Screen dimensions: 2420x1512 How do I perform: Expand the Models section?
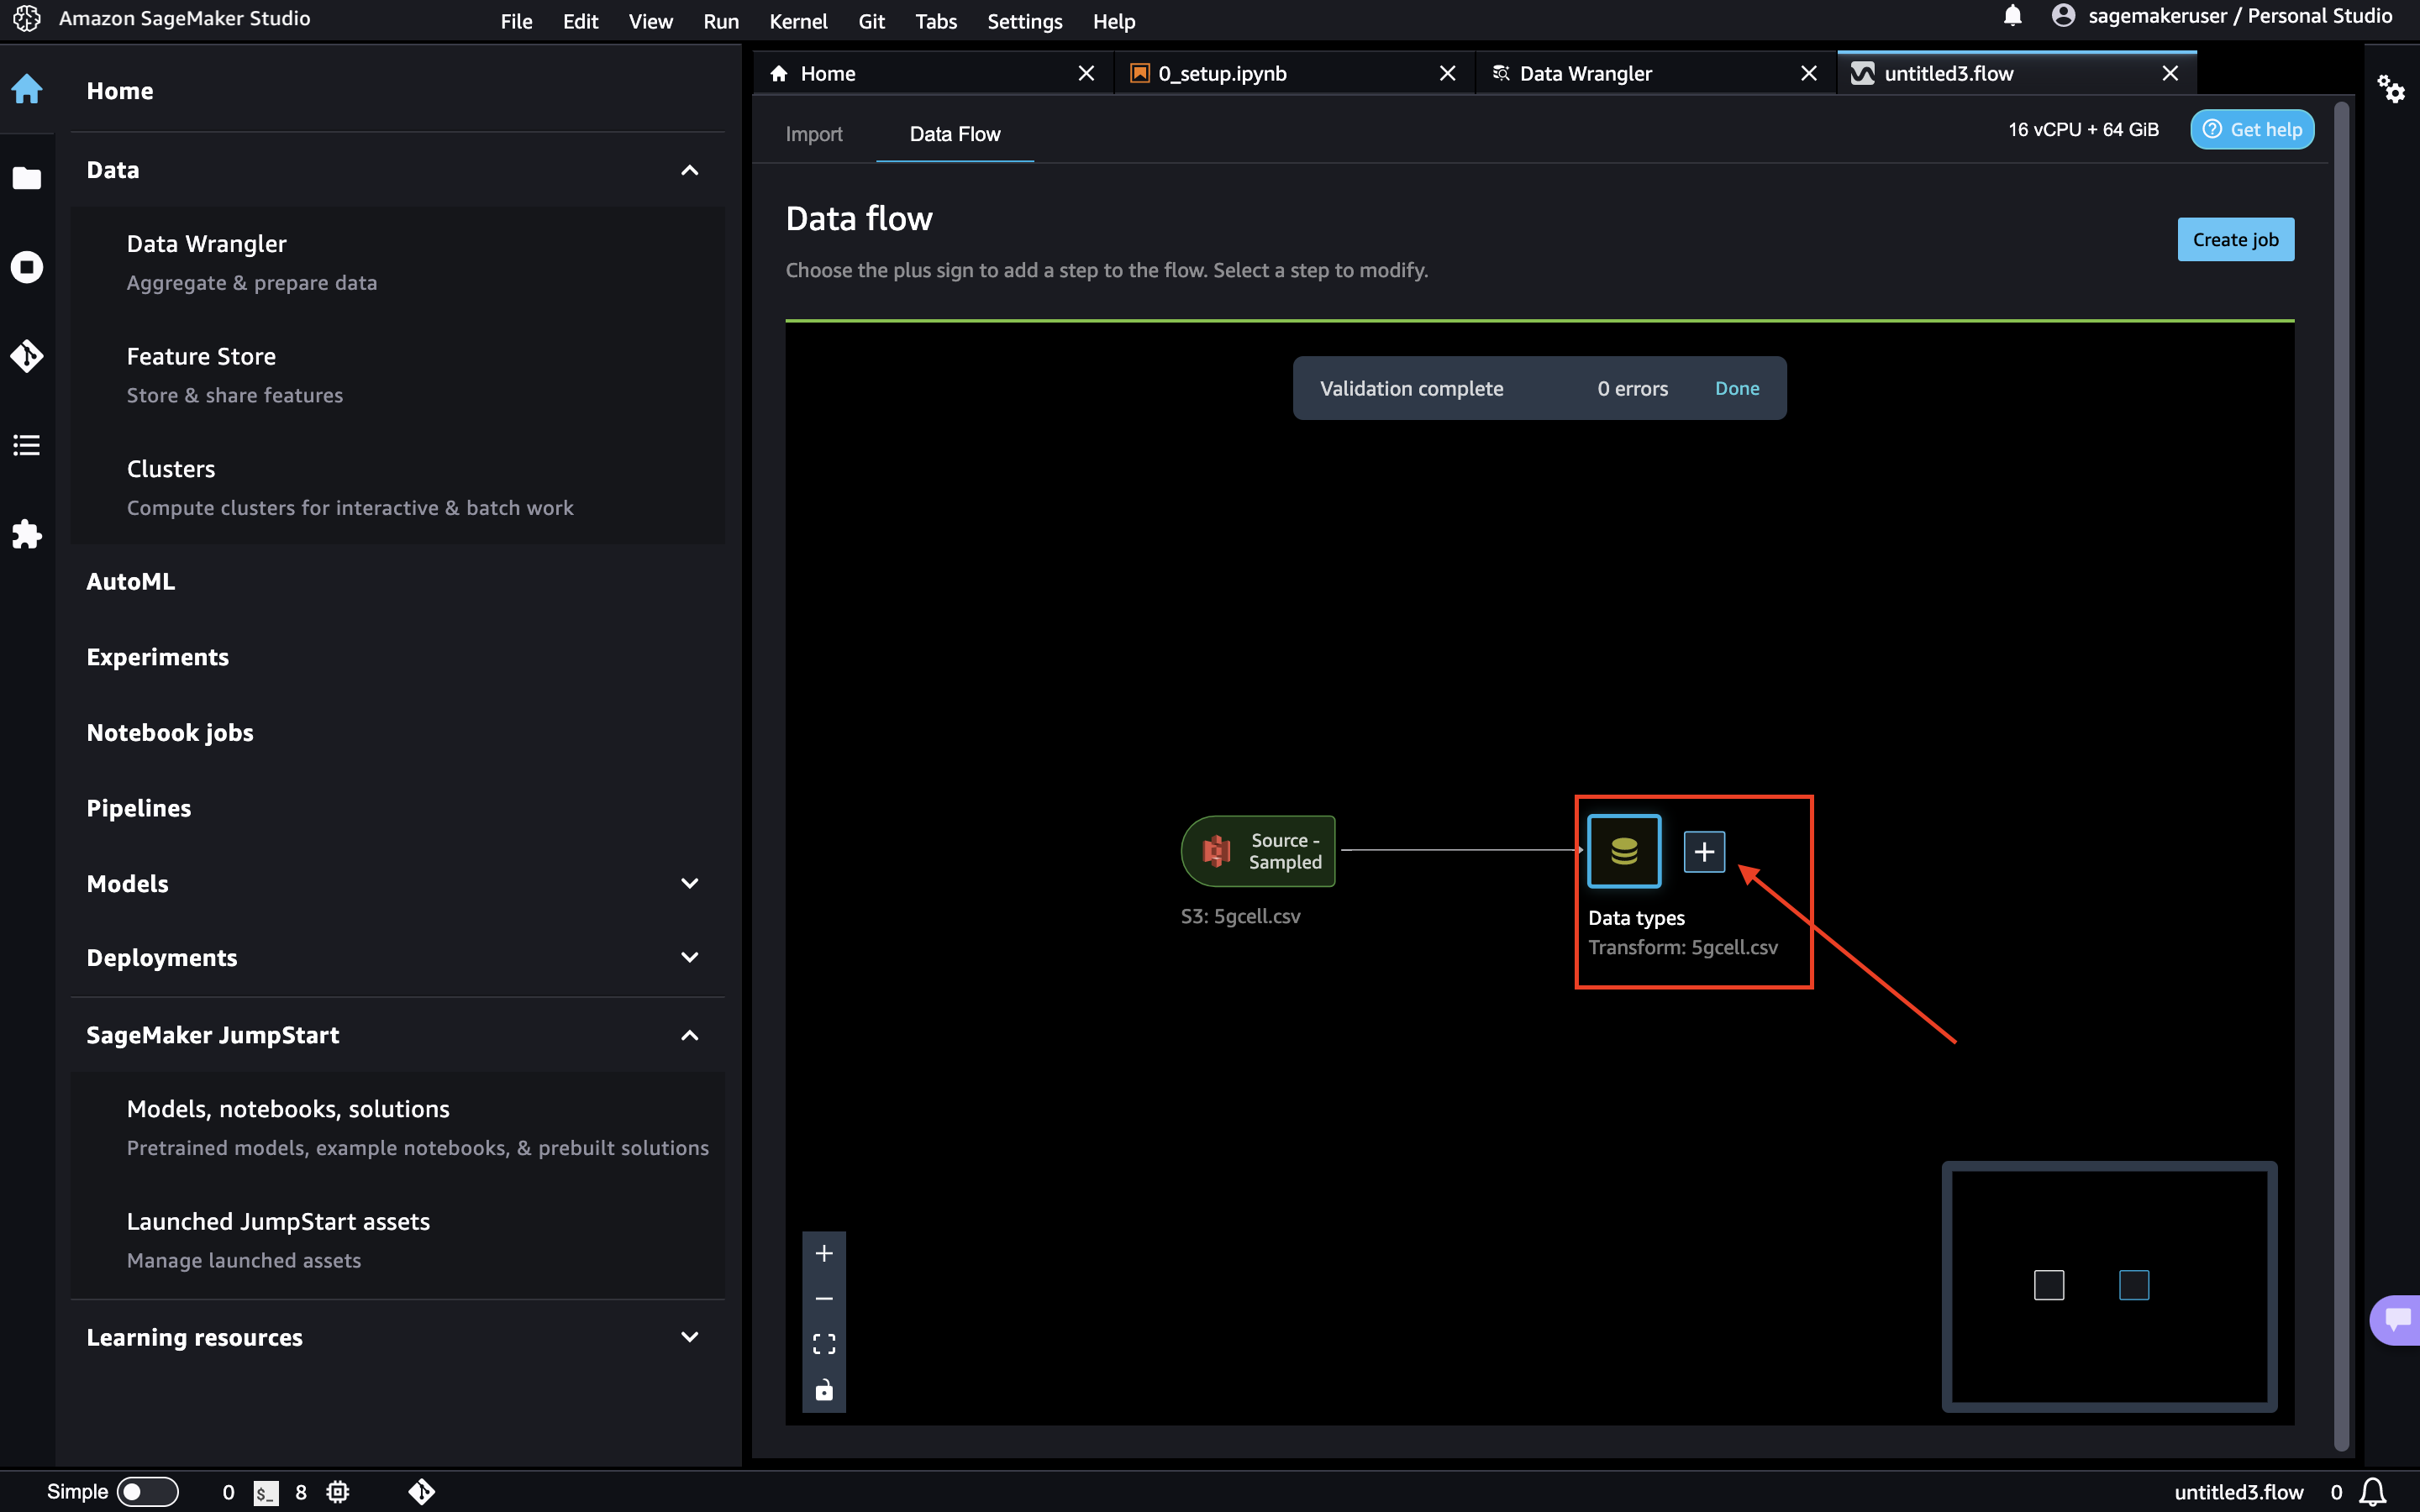coord(689,883)
